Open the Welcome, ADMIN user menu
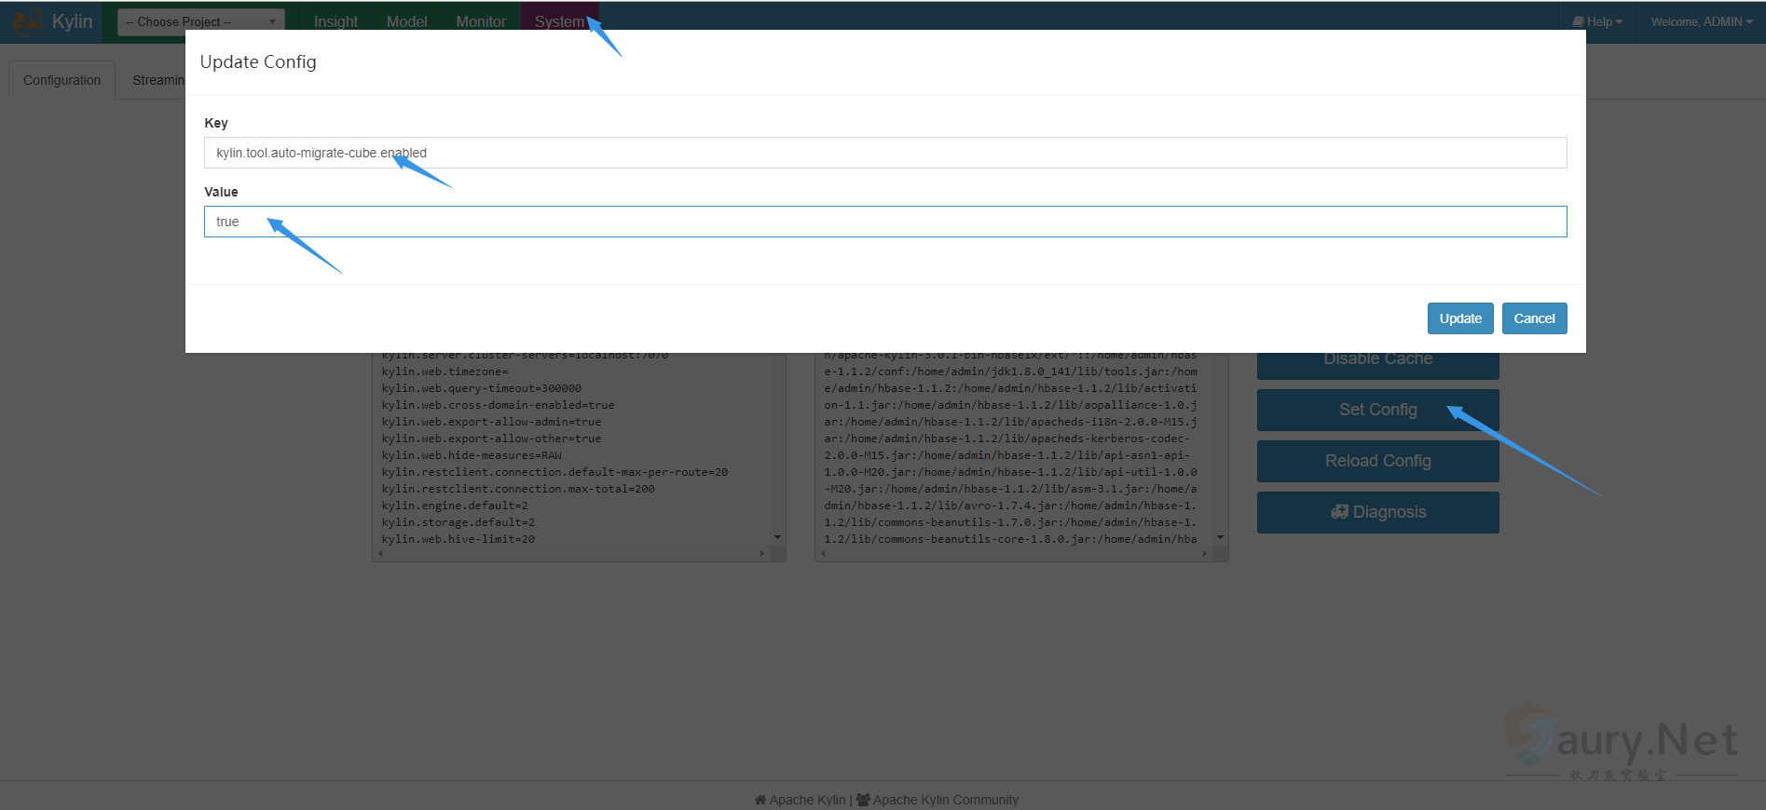1766x810 pixels. coord(1701,21)
